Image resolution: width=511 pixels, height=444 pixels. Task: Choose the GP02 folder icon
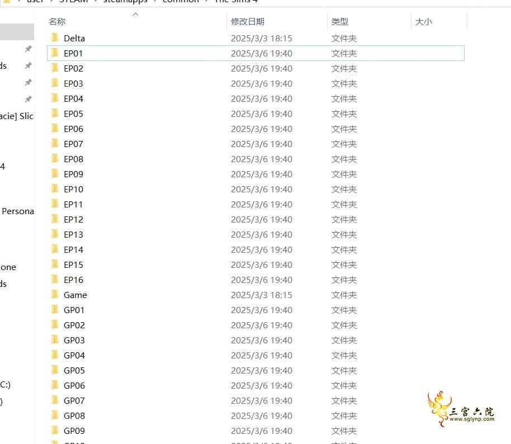tap(55, 325)
